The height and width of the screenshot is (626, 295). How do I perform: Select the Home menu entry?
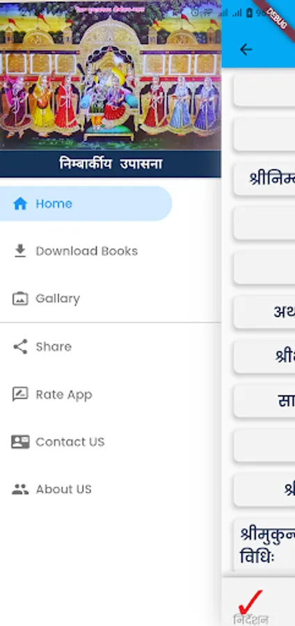86,204
